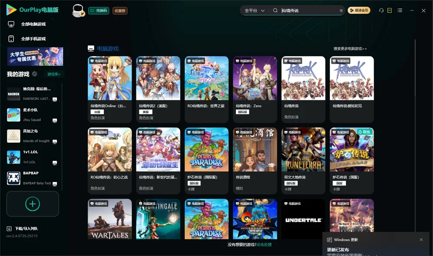The width and height of the screenshot is (433, 256).
Task: Open the list menu icon
Action: point(400,10)
